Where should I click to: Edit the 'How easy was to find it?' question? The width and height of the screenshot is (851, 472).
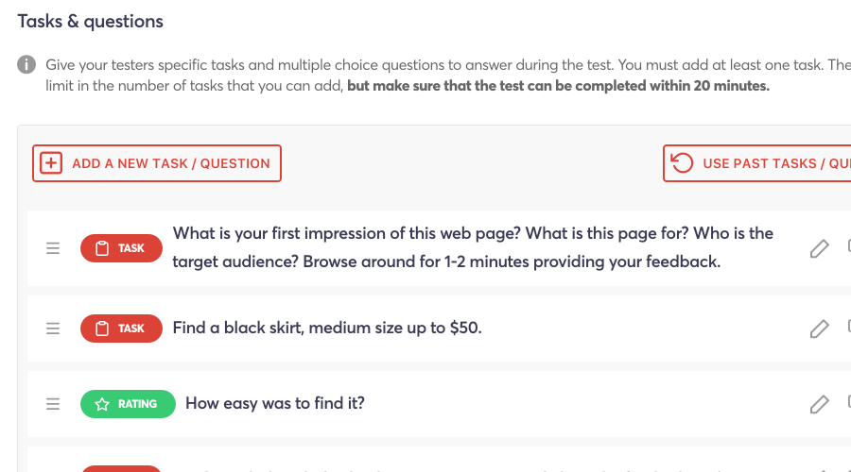point(819,404)
